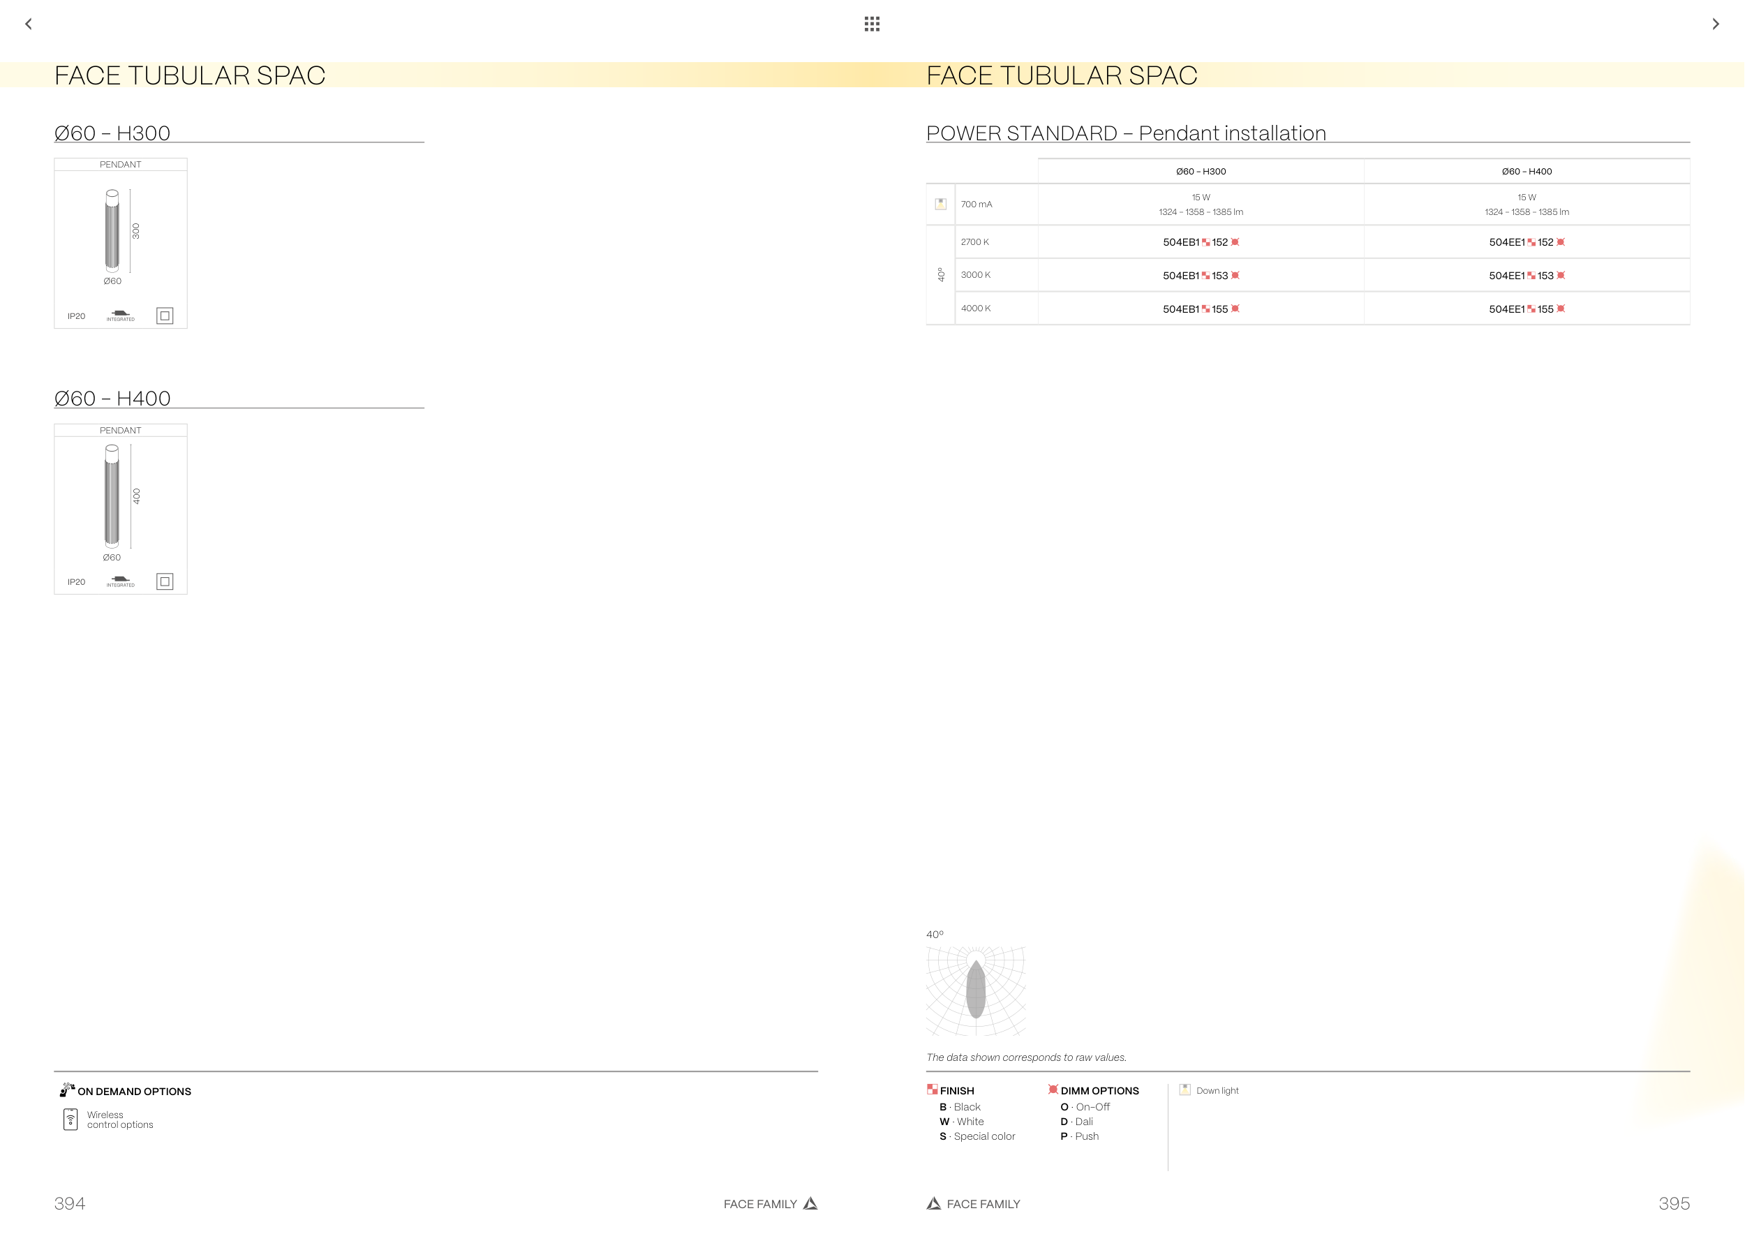Open the page grid overview icon
This screenshot has width=1745, height=1234.
tap(872, 24)
